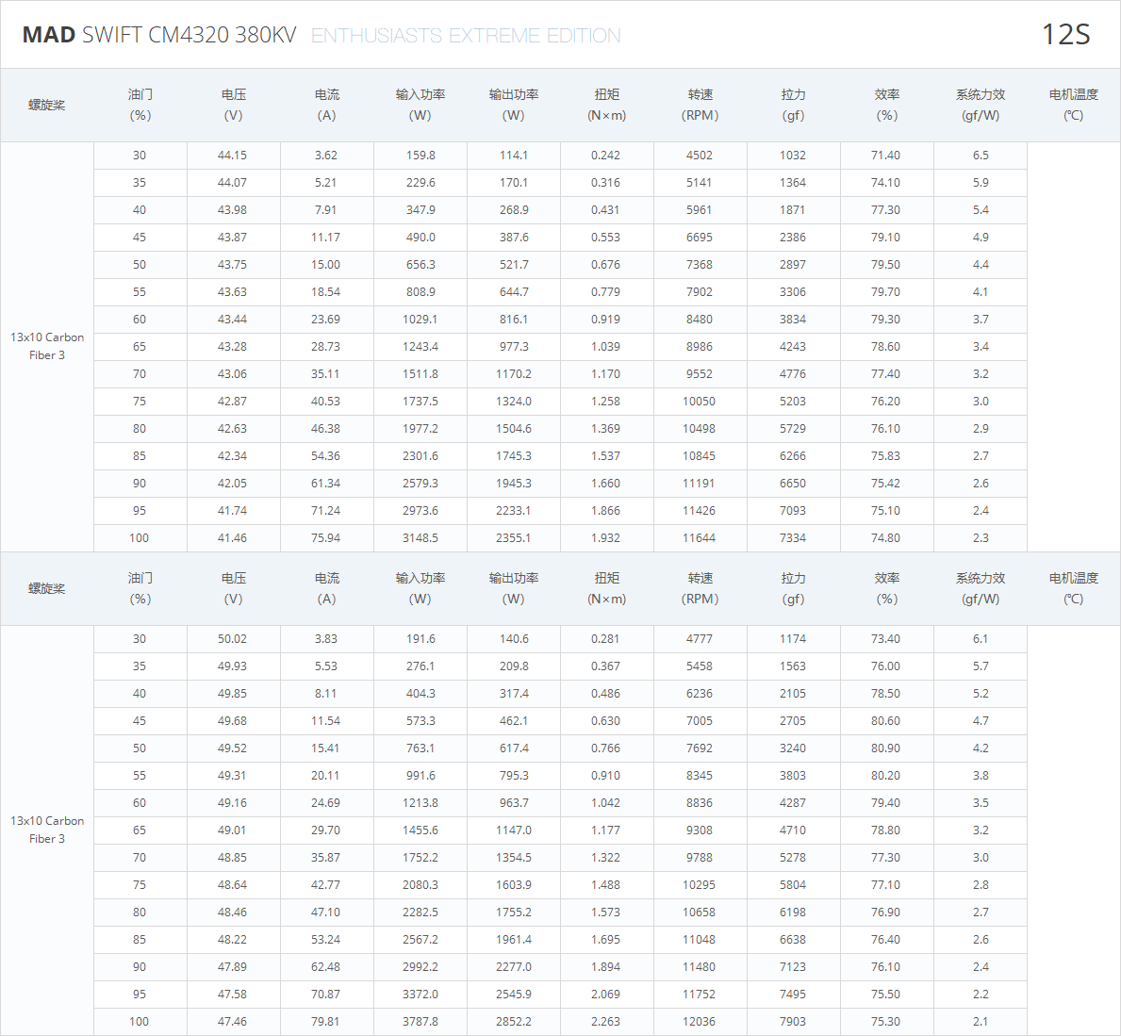Click the 12S battery label
The width and height of the screenshot is (1121, 1036).
coord(1065,34)
